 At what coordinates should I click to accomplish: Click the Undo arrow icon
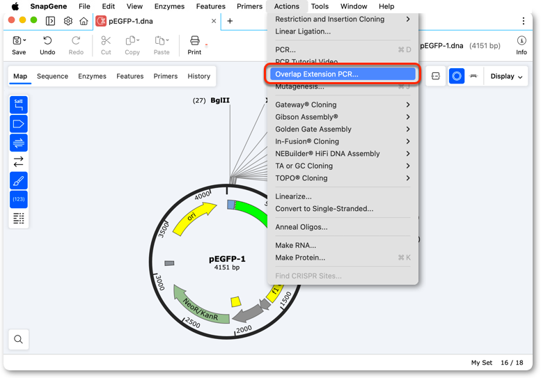click(x=47, y=40)
